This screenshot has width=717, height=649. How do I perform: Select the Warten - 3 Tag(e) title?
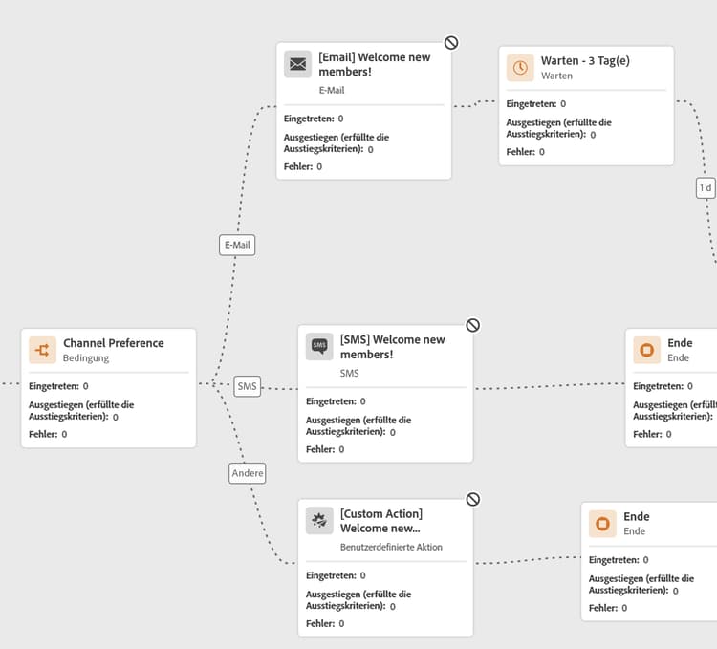click(x=585, y=61)
